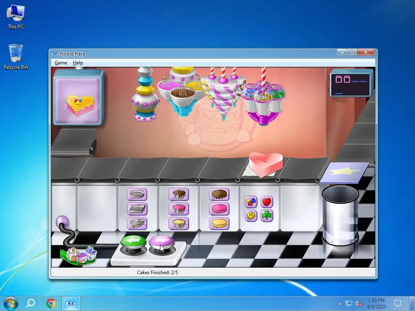
Task: Select the square cake pan button
Action: tap(137, 209)
